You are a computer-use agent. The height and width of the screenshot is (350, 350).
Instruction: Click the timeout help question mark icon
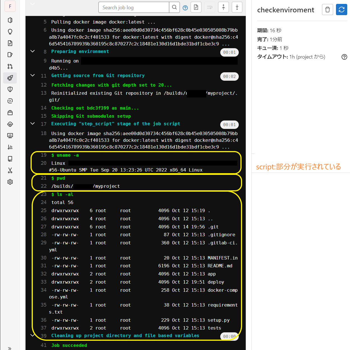coord(344,57)
